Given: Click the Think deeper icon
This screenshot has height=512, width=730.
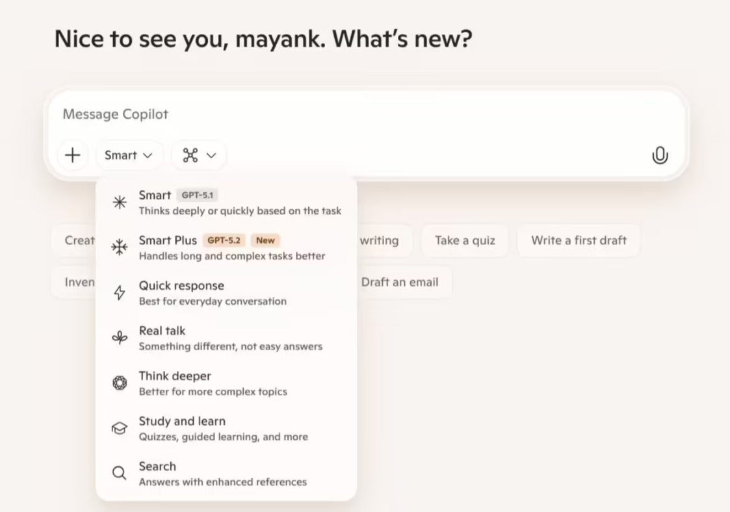Looking at the screenshot, I should (120, 383).
